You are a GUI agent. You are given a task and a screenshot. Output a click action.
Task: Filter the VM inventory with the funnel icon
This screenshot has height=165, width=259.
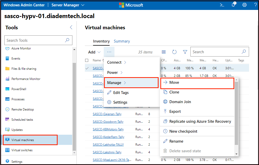coord(185,52)
